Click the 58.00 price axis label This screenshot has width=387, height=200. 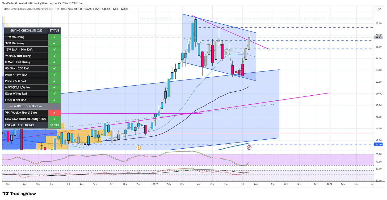coord(378,47)
